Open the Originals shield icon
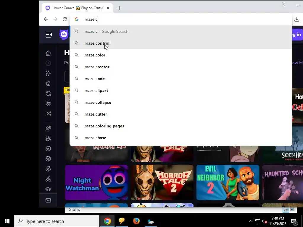This screenshot has width=303, height=227. (x=48, y=103)
